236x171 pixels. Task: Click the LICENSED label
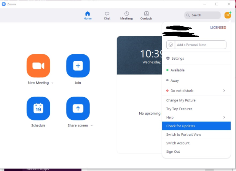(x=218, y=28)
